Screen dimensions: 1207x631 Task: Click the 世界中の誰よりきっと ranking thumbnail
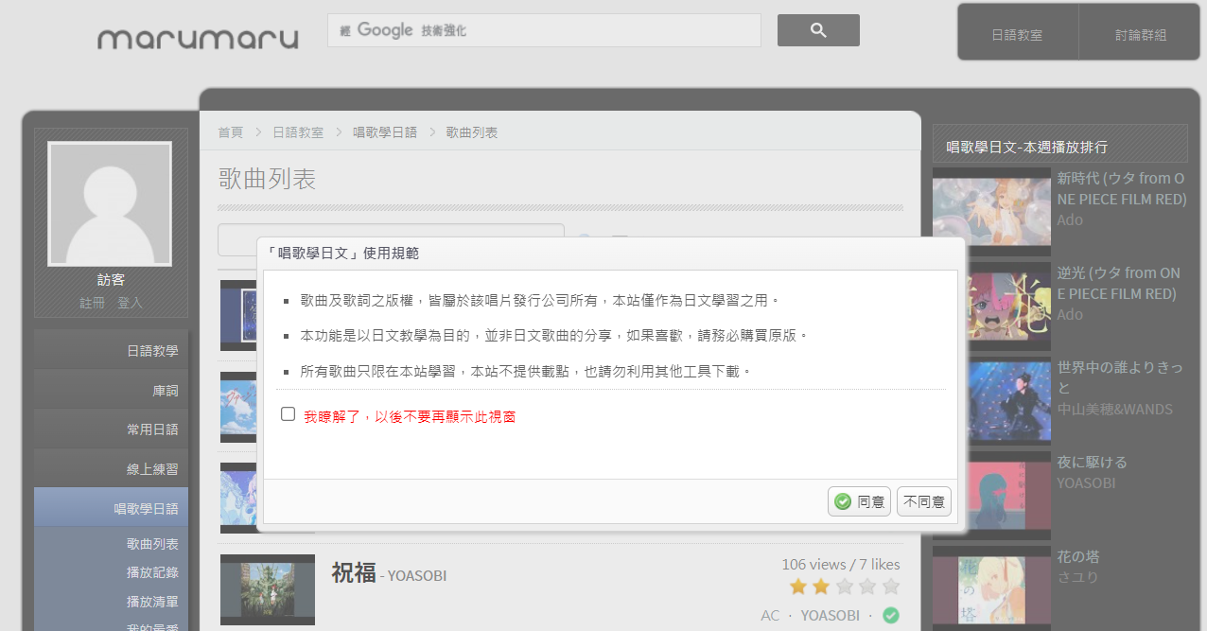coord(991,401)
